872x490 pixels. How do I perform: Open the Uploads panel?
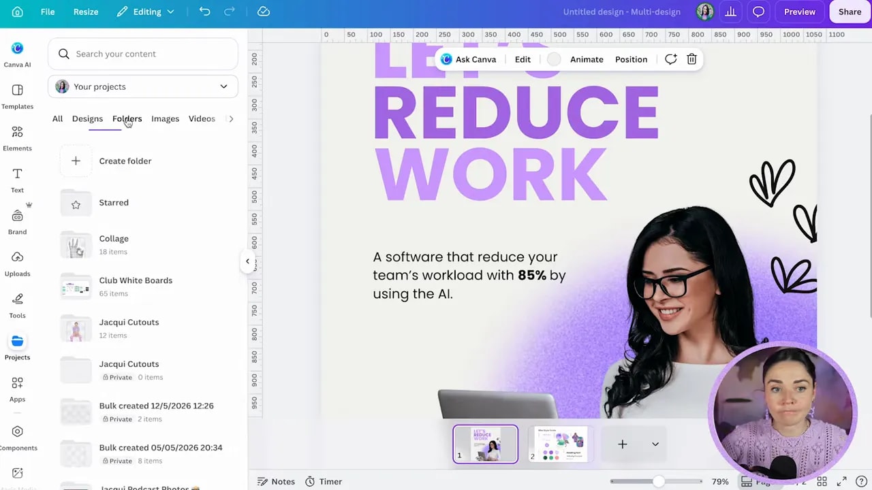(17, 264)
